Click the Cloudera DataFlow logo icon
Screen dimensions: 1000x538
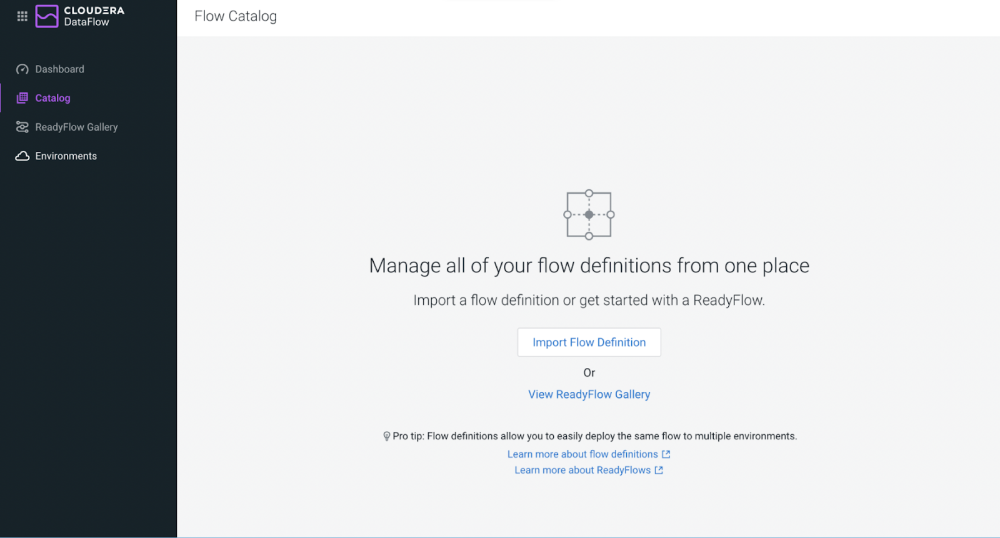tap(47, 16)
